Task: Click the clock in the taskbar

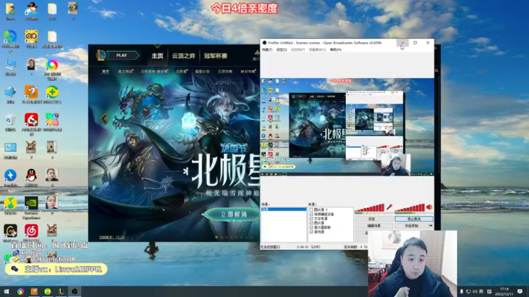Action: pos(504,291)
